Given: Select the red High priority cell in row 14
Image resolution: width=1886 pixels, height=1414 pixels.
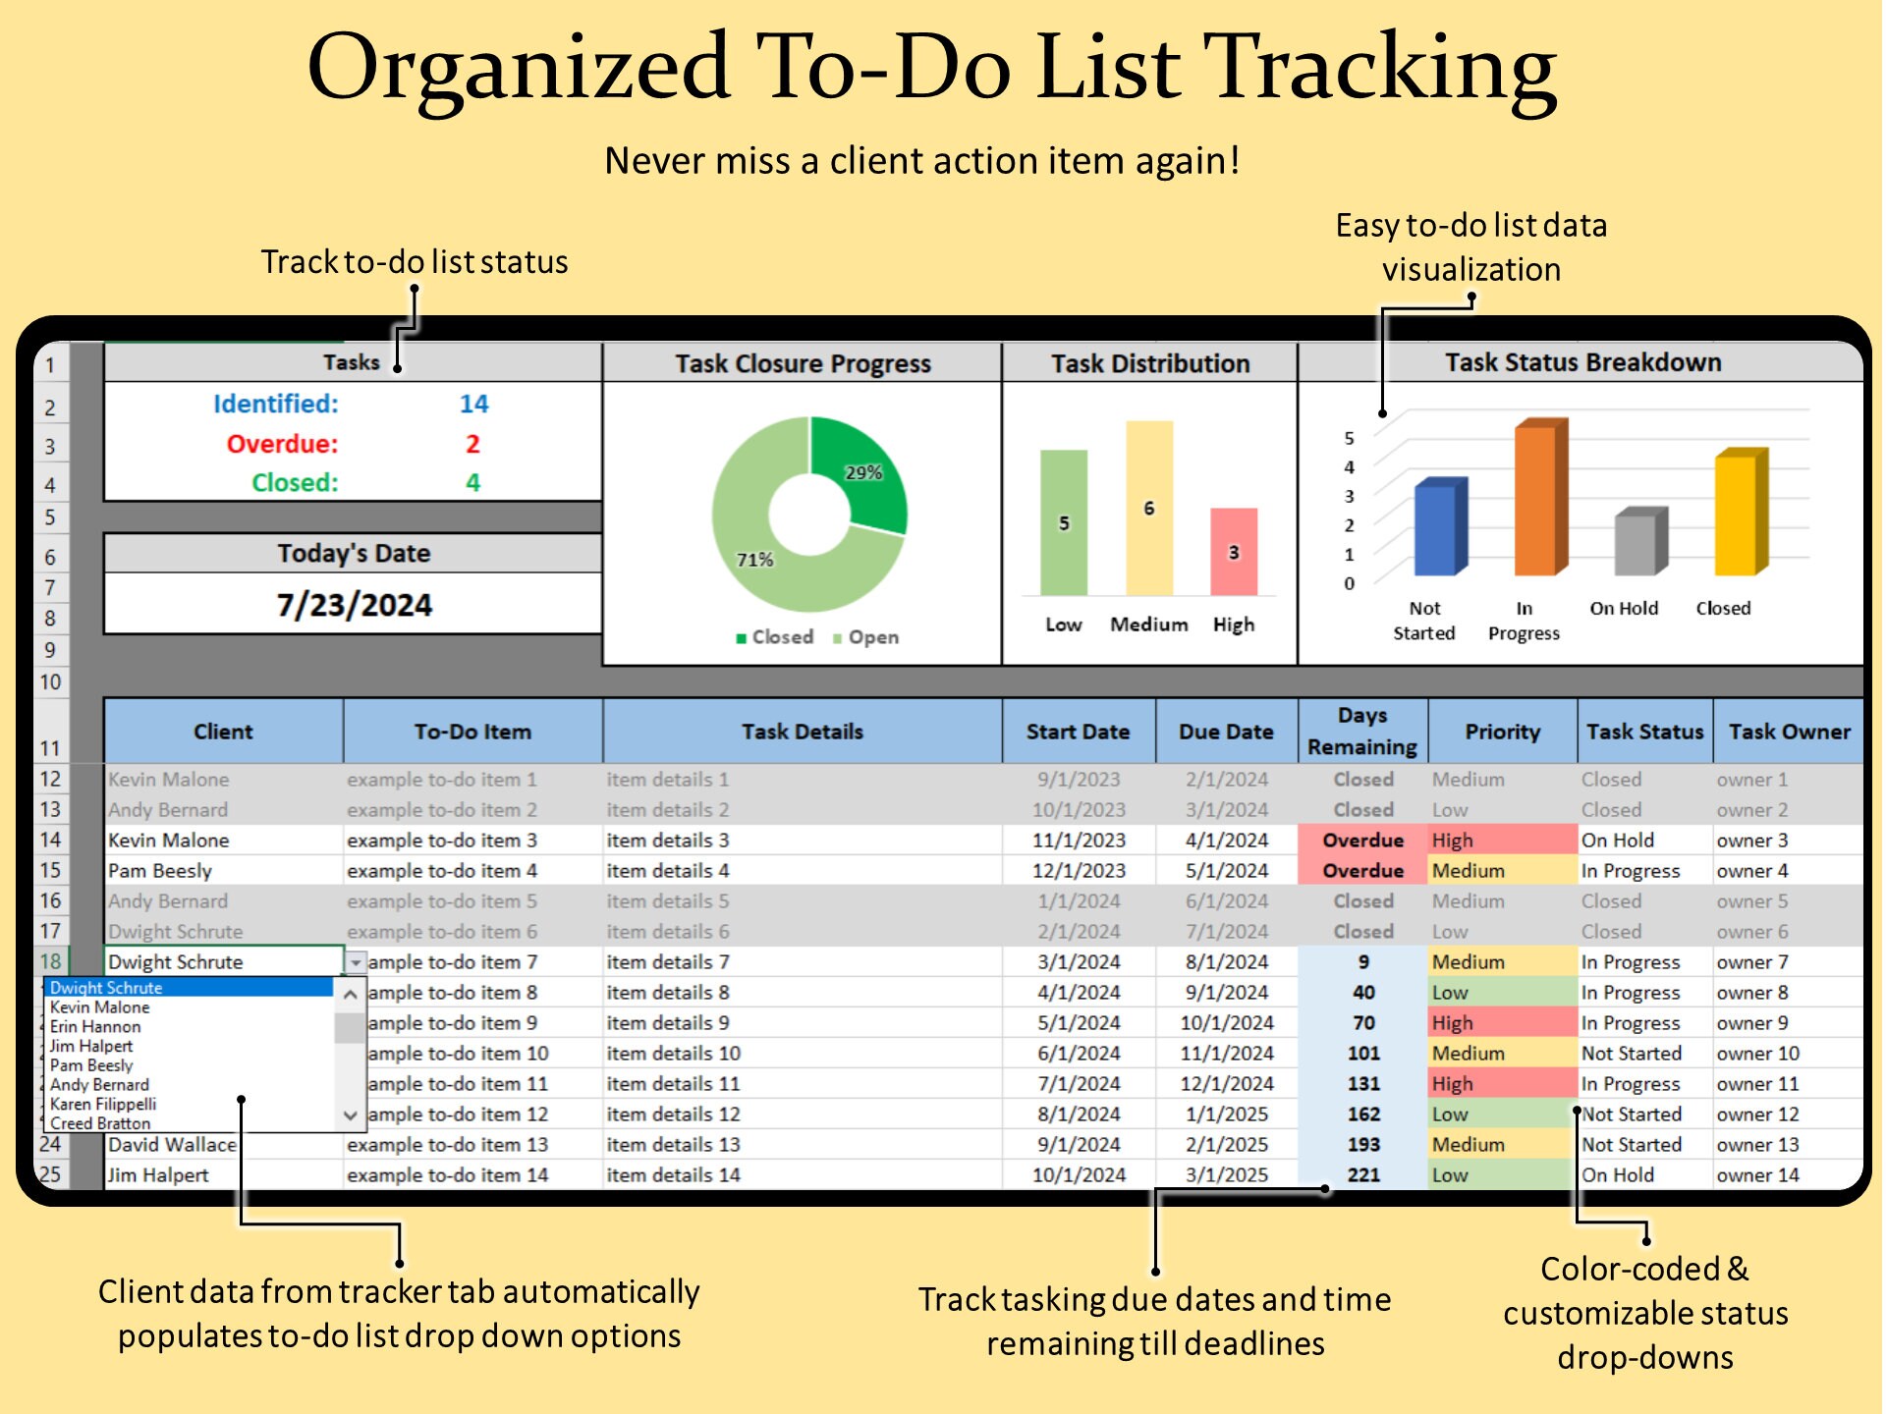Looking at the screenshot, I should 1502,841.
